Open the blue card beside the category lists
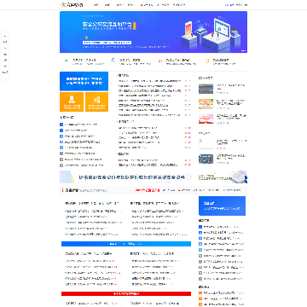 [222, 206]
